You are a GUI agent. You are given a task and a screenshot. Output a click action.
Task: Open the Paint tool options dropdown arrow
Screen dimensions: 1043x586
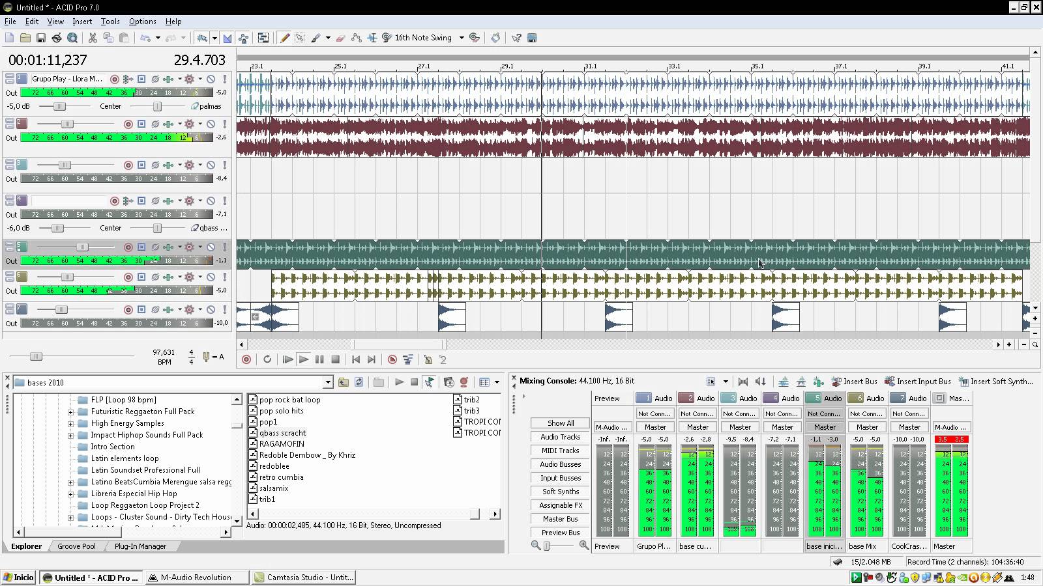coord(328,38)
